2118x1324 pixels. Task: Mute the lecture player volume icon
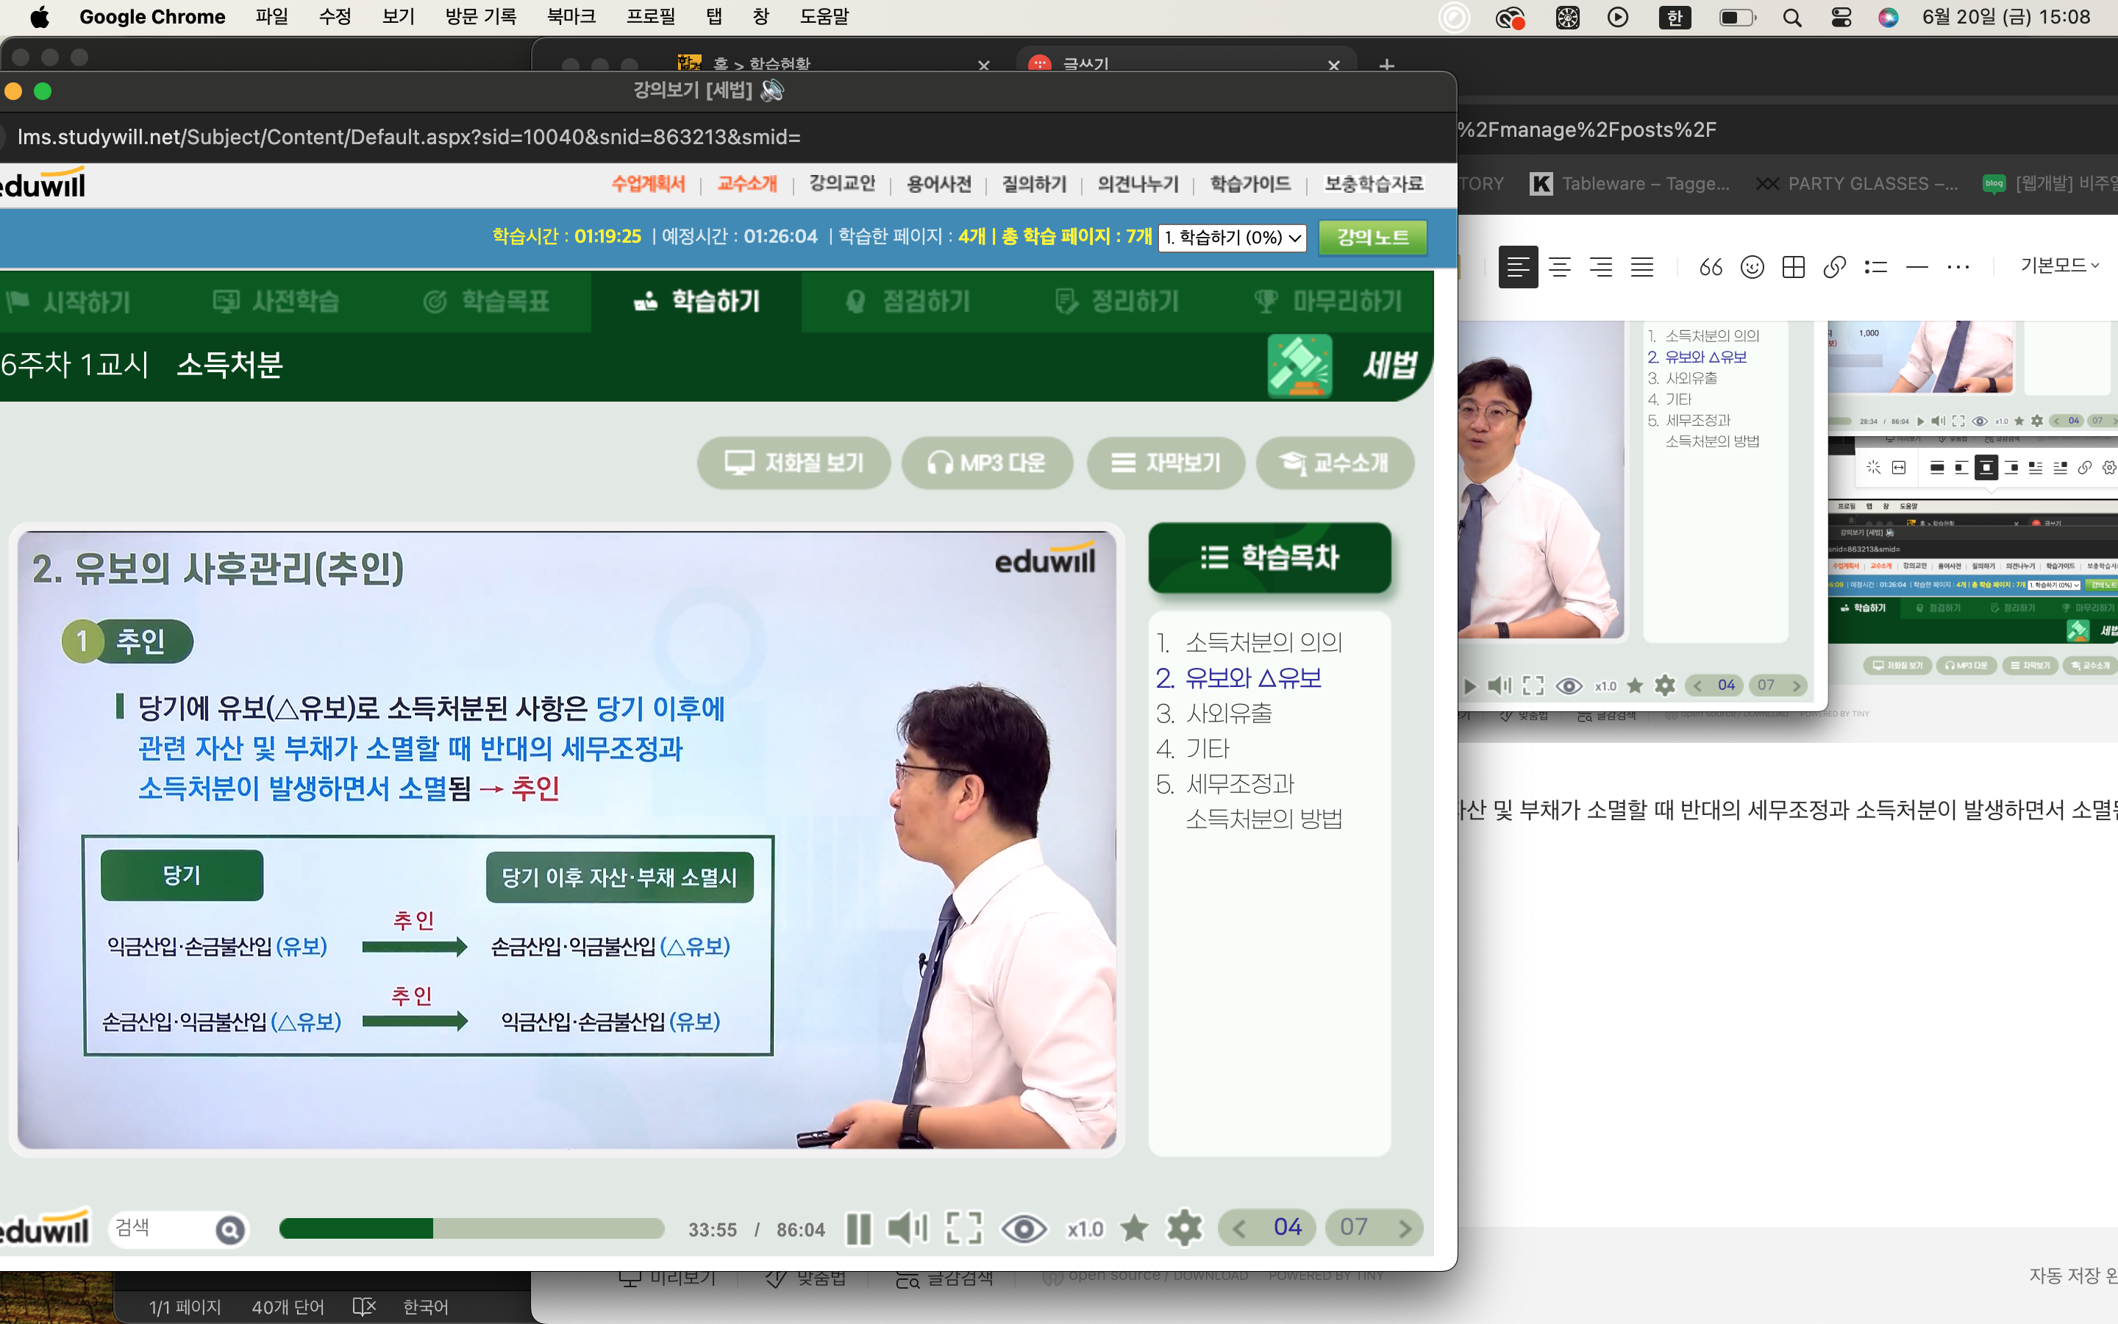(908, 1228)
